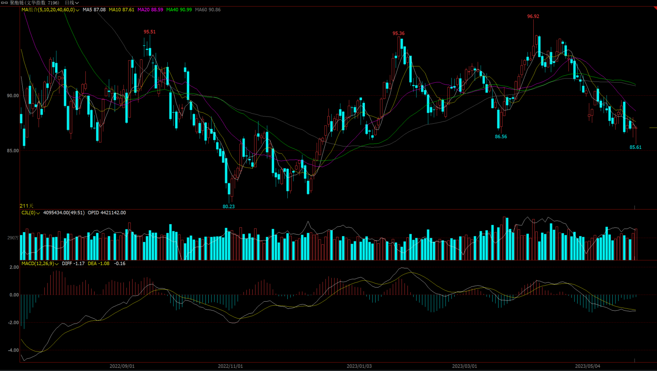Expand the MACD(12,26,9) indicator dropdown
The width and height of the screenshot is (657, 371).
(x=40, y=263)
